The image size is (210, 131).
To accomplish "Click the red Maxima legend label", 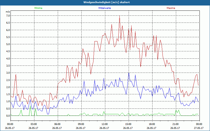I will [x=171, y=8].
